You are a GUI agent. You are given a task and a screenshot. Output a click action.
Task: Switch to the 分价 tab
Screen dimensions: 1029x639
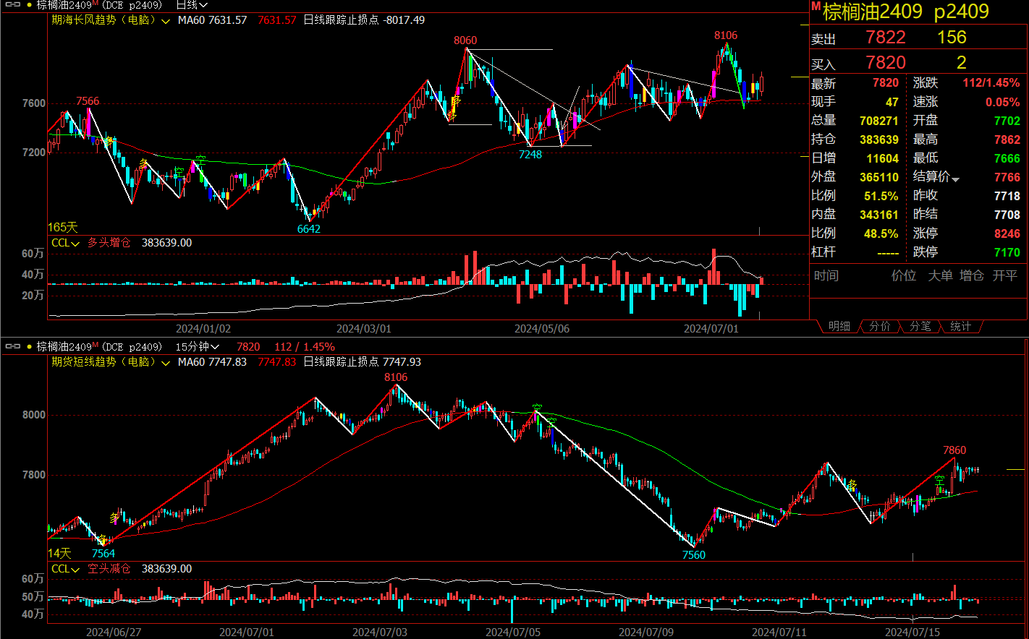pyautogui.click(x=879, y=327)
